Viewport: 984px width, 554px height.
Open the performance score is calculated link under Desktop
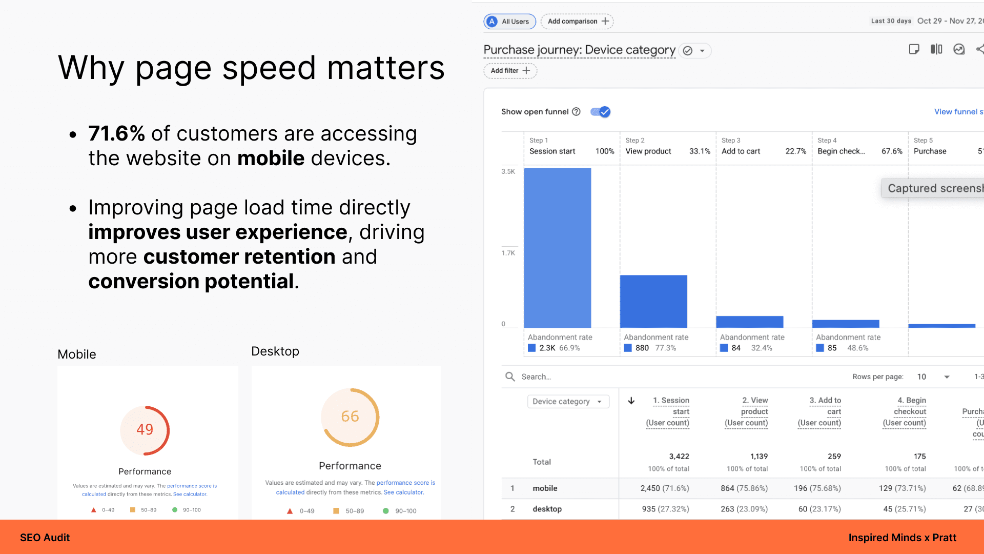point(405,483)
